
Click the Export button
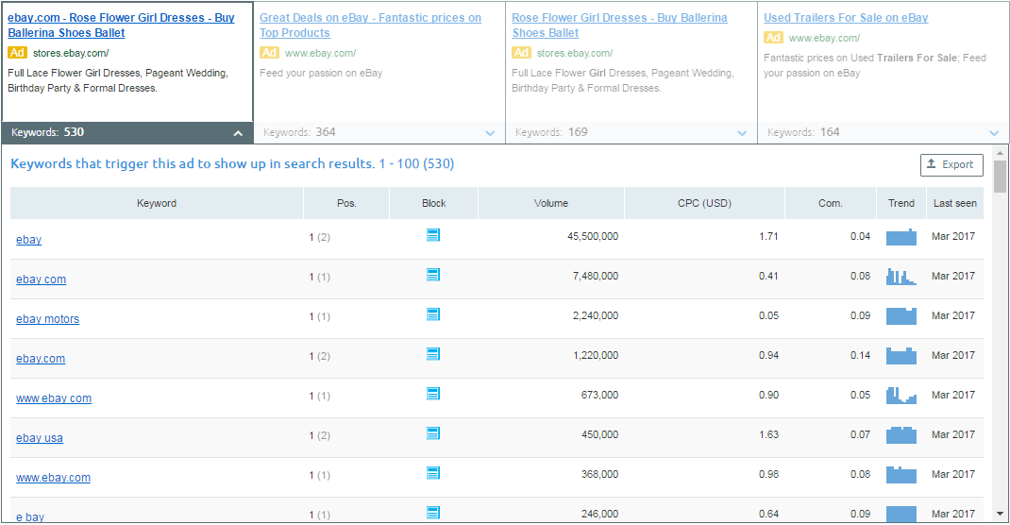coord(951,165)
